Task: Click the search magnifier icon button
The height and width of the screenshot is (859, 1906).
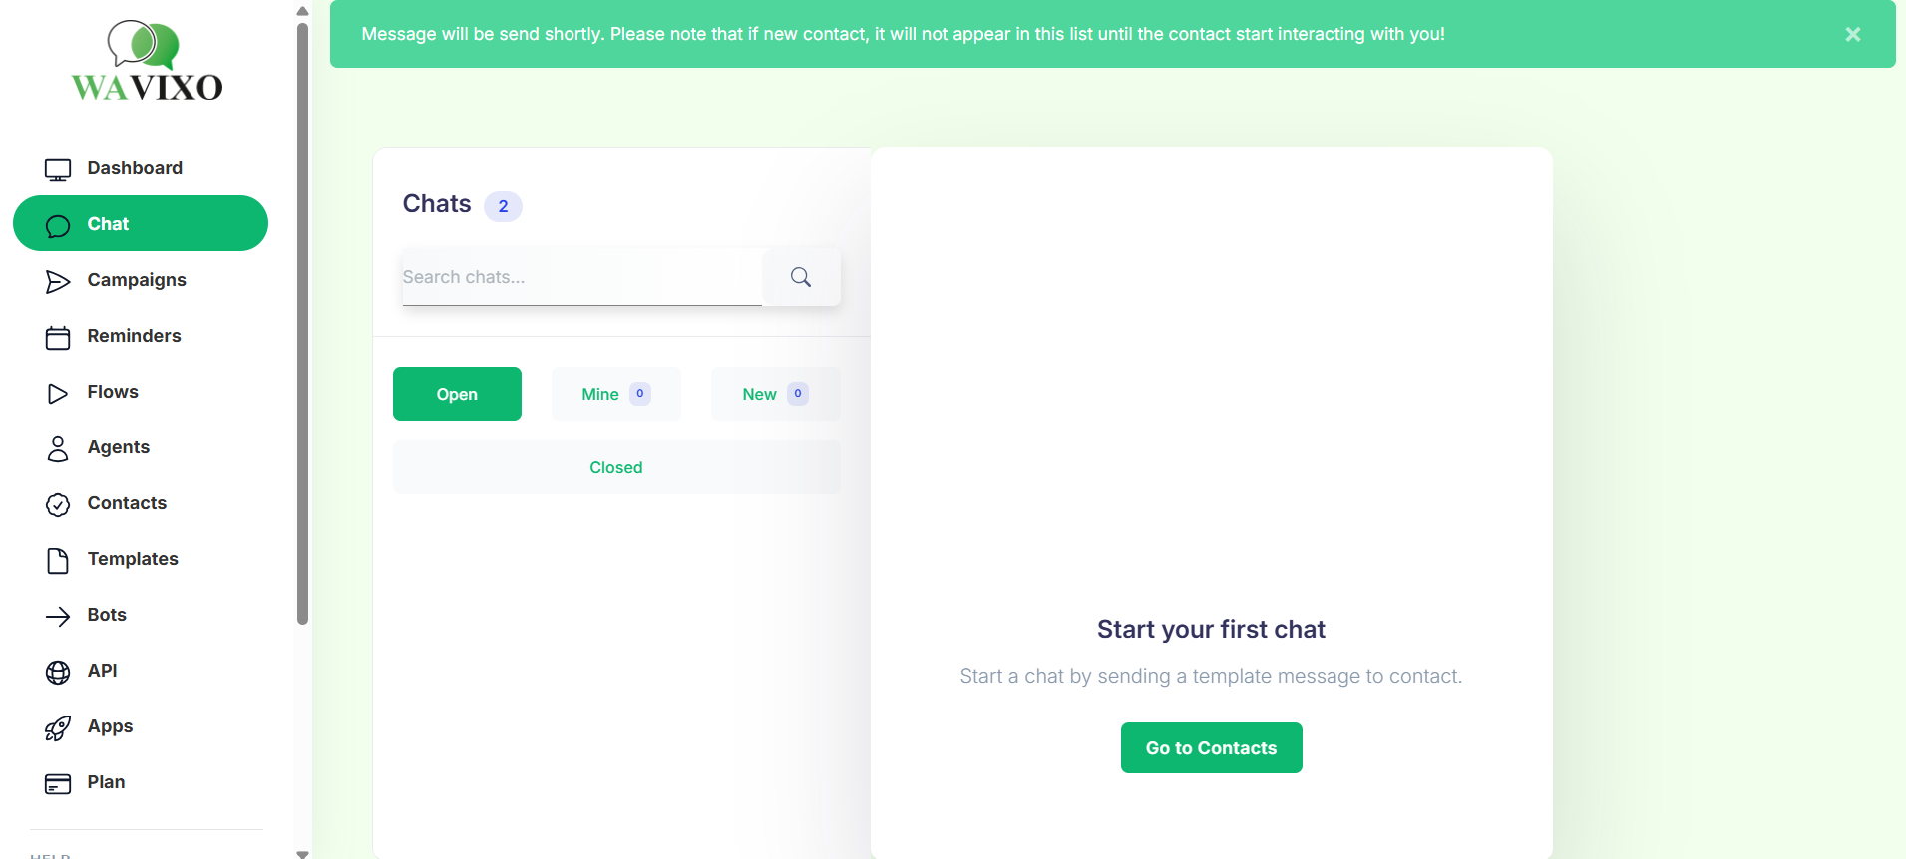Action: tap(801, 277)
